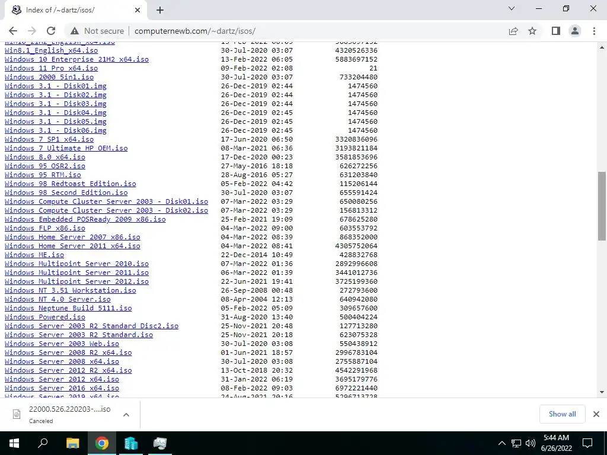The height and width of the screenshot is (455, 607).
Task: Download Windows 7 SP1 x64.iso
Action: coord(49,139)
